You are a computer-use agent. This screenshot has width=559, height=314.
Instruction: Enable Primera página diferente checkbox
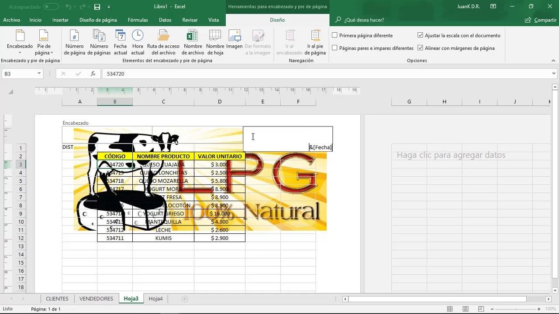[x=335, y=35]
